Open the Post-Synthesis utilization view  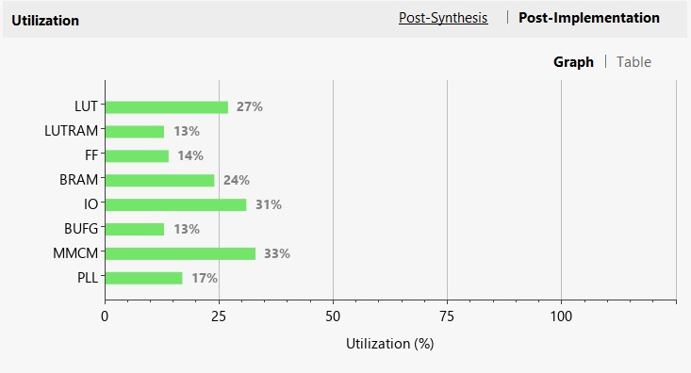pos(443,18)
